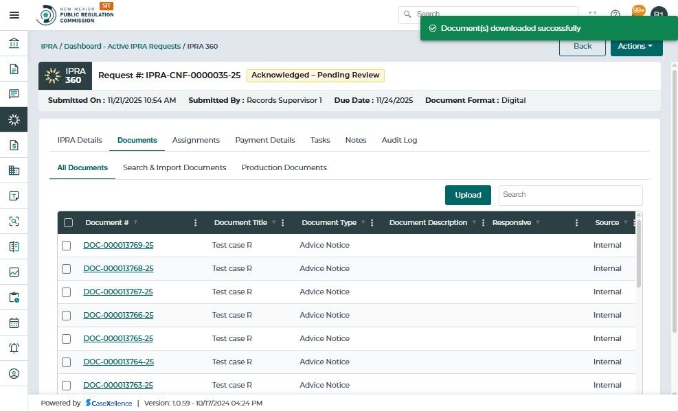Open the Document # column options menu
678x411 pixels.
click(x=196, y=223)
